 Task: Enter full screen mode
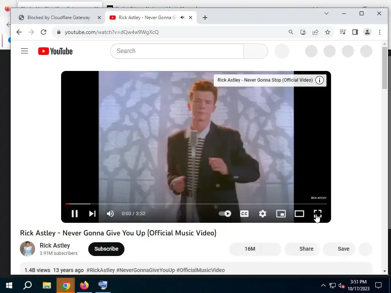(317, 214)
